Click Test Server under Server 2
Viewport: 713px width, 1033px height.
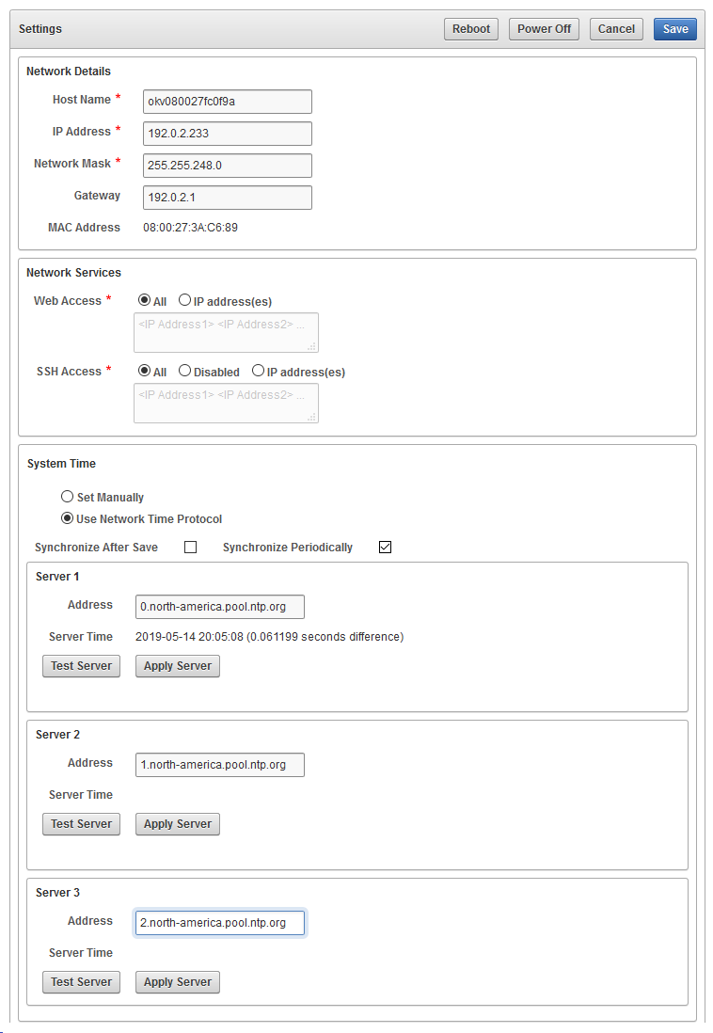(x=81, y=824)
